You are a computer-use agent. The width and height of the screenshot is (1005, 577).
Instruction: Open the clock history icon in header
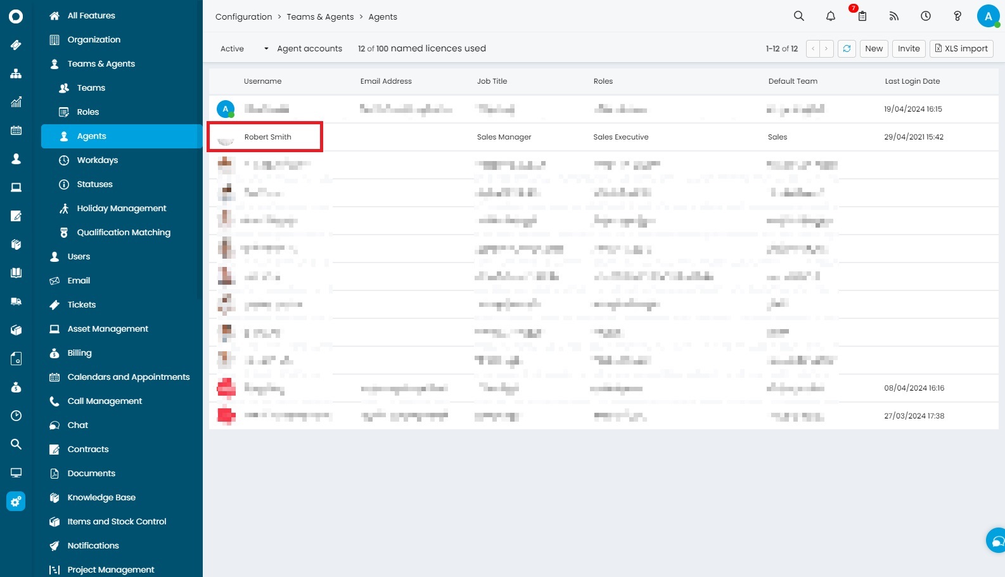pos(925,16)
